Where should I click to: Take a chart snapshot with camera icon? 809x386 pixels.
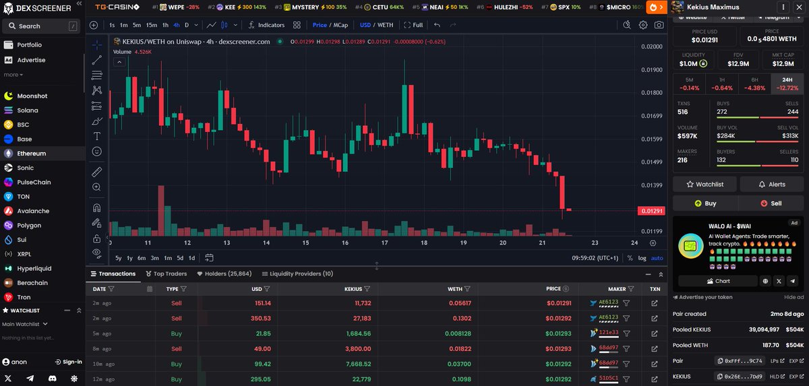pos(659,25)
